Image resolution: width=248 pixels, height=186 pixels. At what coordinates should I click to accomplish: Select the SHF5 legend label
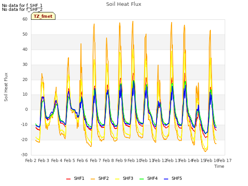(177, 178)
